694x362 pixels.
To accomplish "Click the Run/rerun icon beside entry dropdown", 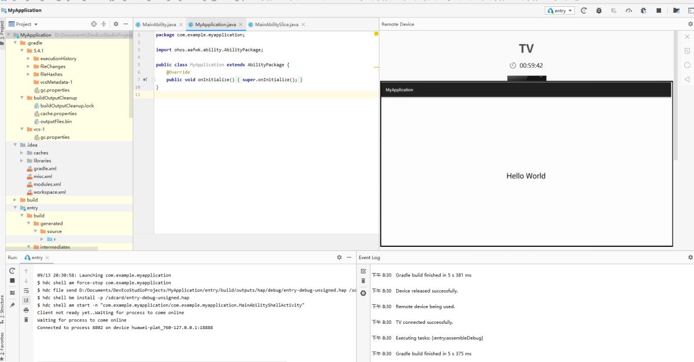I will (584, 11).
